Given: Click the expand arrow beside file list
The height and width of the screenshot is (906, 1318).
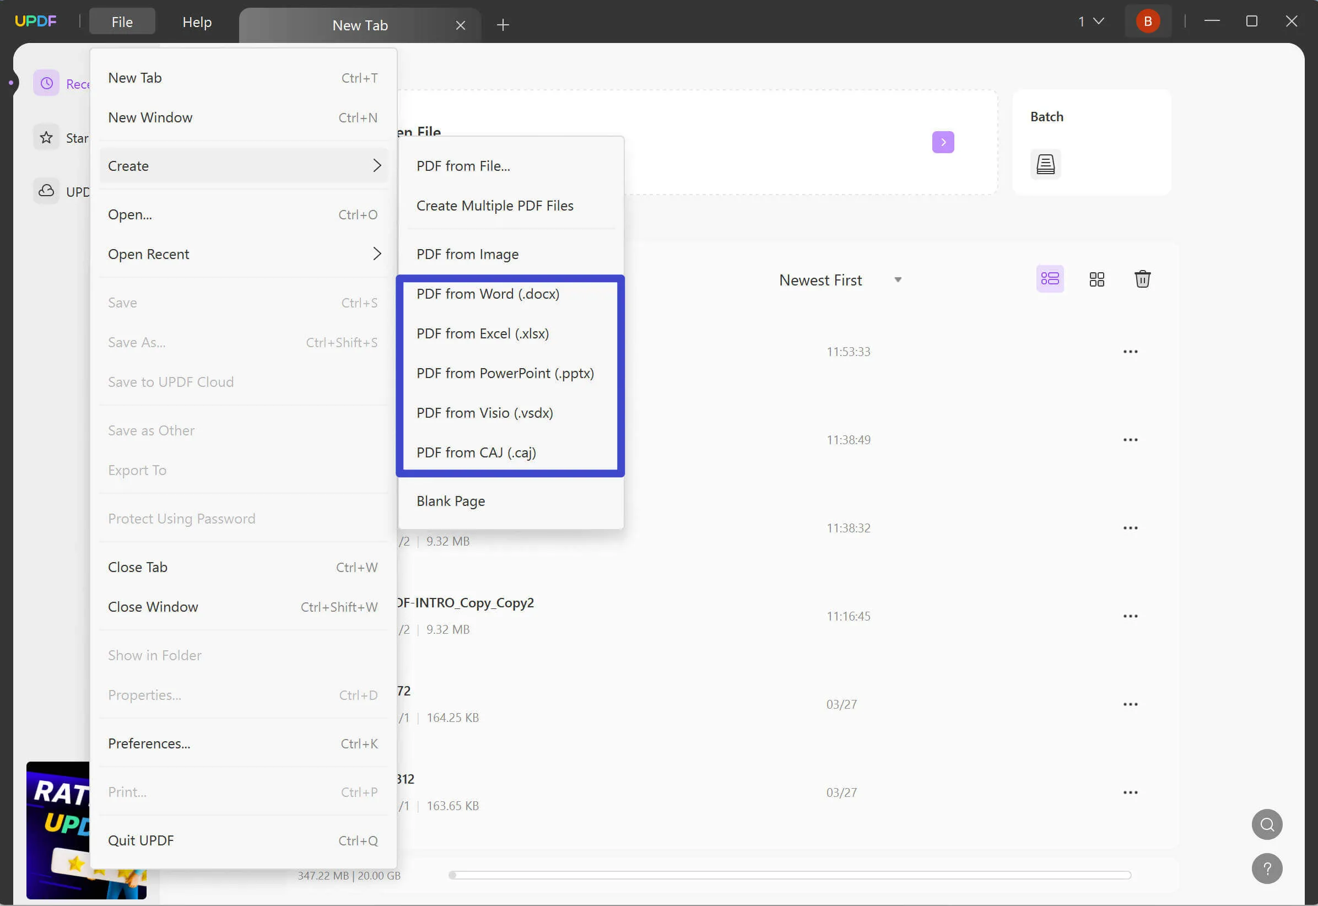Looking at the screenshot, I should 942,141.
